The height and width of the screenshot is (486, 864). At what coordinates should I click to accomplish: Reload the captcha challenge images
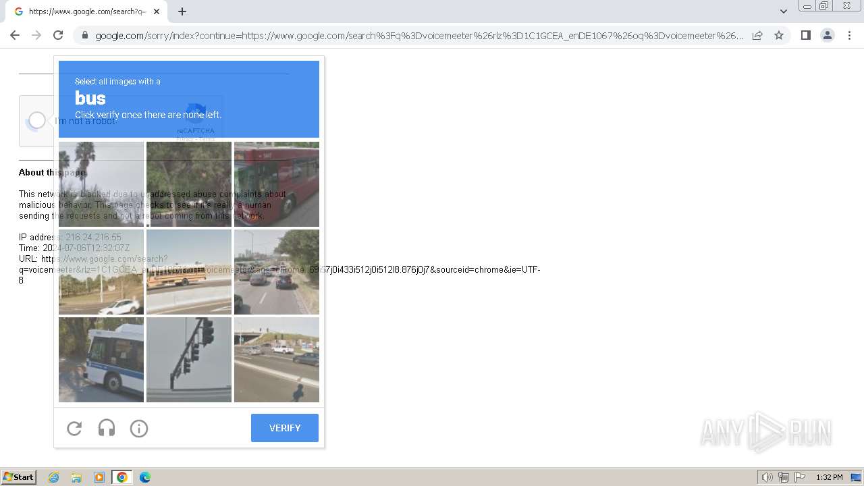tap(74, 428)
